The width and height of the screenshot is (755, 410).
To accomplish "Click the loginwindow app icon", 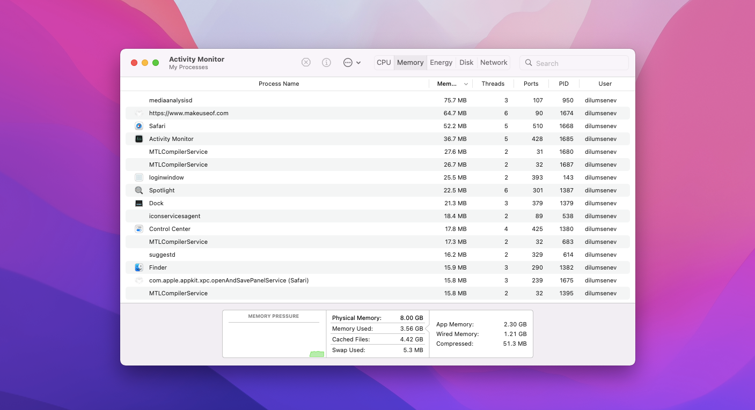I will tap(139, 177).
